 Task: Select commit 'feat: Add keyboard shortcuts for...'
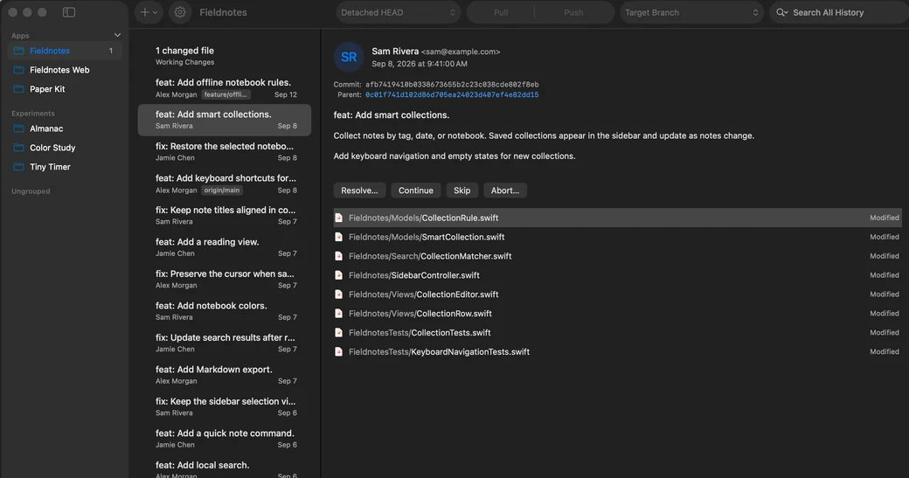pyautogui.click(x=225, y=184)
